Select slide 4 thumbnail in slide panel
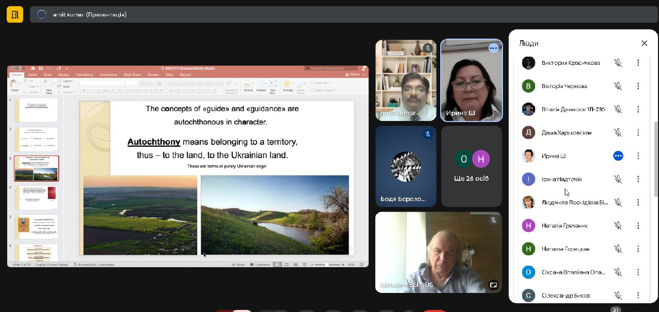 coord(36,197)
